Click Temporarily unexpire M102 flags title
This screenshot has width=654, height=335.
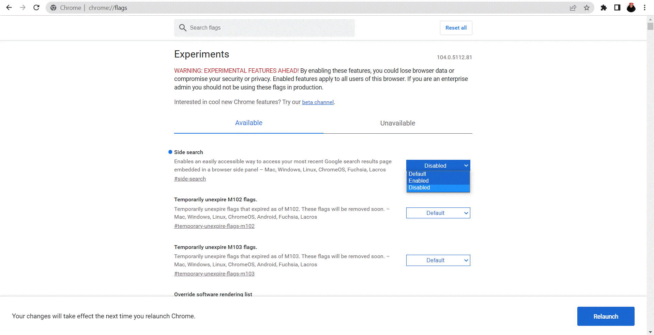click(215, 200)
